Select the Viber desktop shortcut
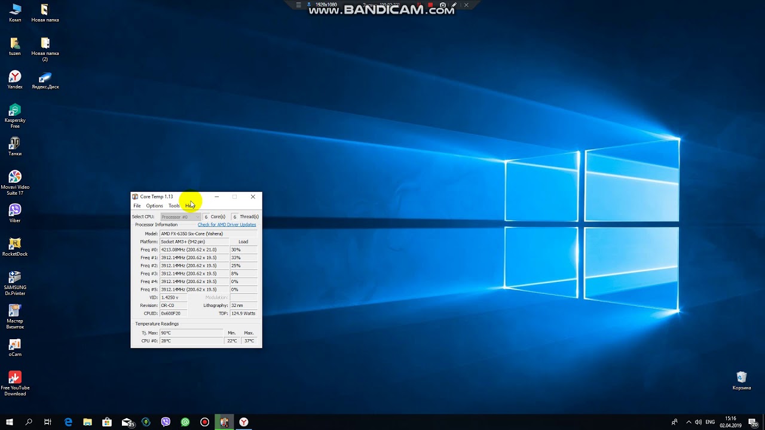 [x=15, y=214]
